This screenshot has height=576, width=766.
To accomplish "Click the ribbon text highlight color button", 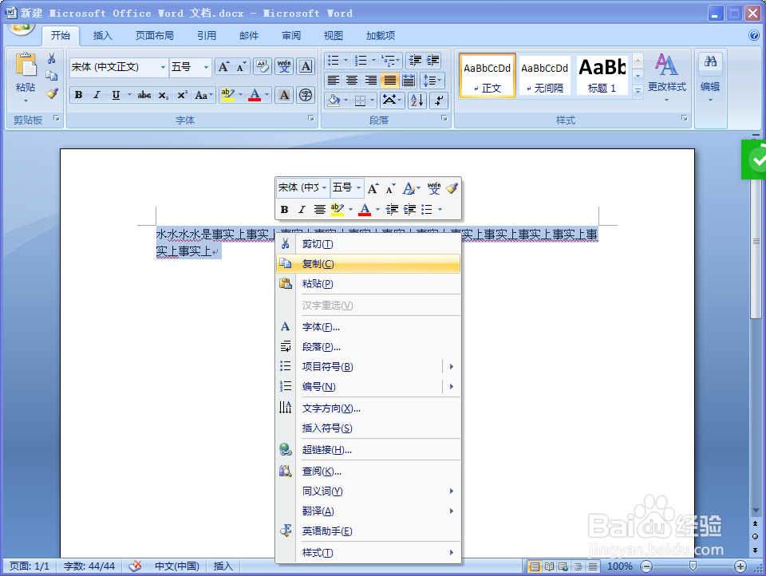I will pos(227,95).
